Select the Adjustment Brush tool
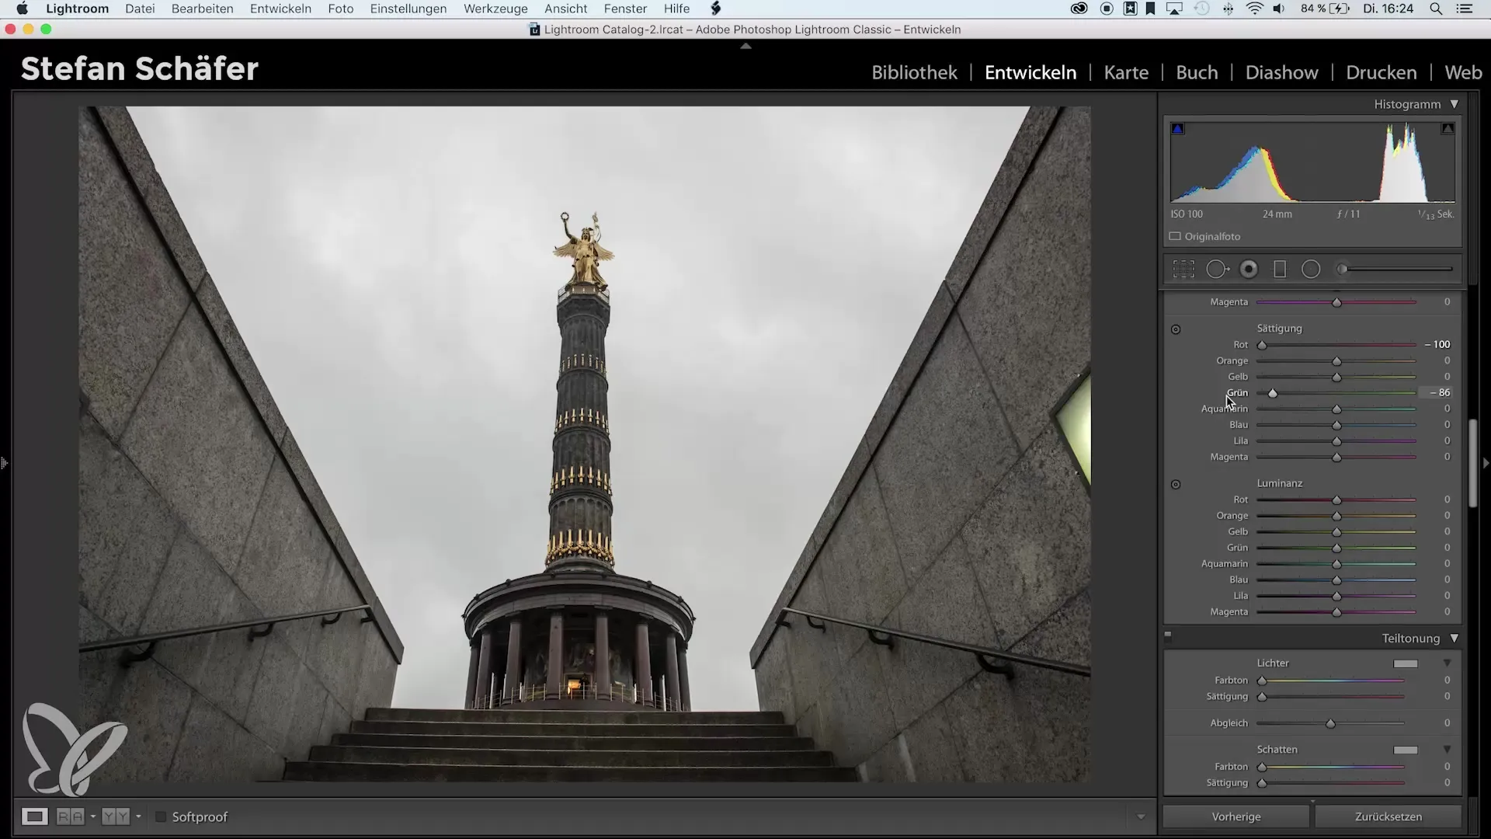This screenshot has height=839, width=1491. click(1341, 270)
